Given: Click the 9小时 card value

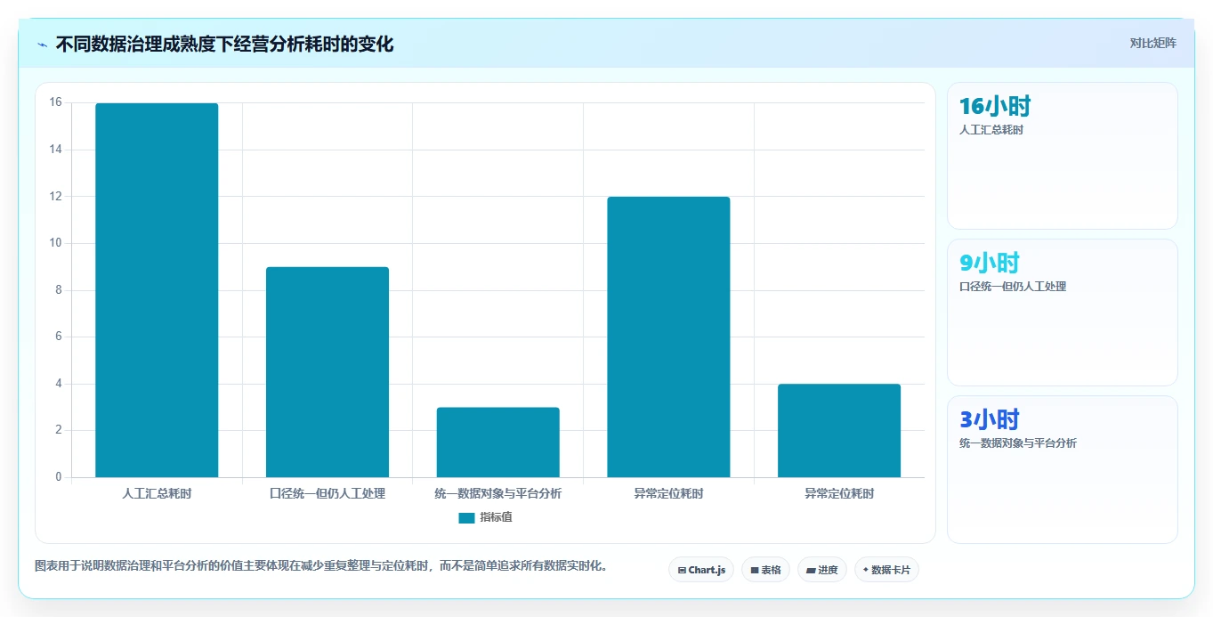Looking at the screenshot, I should (990, 264).
